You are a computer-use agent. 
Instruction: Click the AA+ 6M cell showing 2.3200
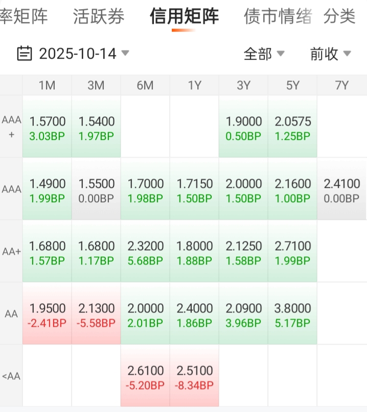click(x=145, y=252)
